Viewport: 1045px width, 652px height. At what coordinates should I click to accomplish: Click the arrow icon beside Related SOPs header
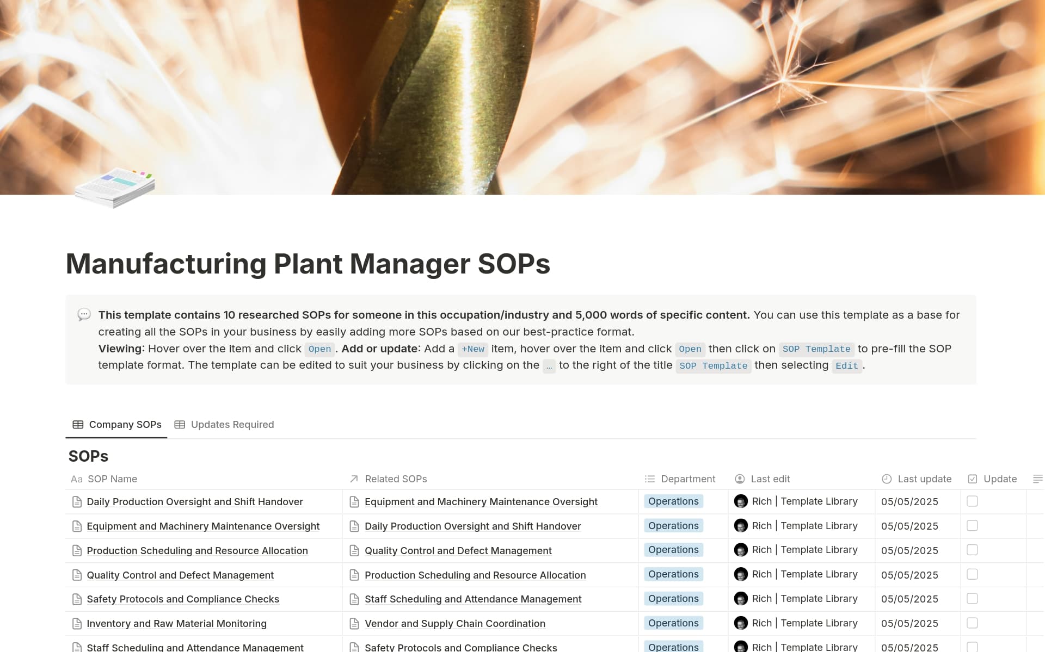click(353, 479)
